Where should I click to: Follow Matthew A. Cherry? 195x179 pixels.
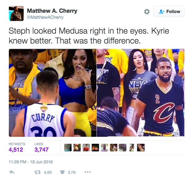[169, 12]
